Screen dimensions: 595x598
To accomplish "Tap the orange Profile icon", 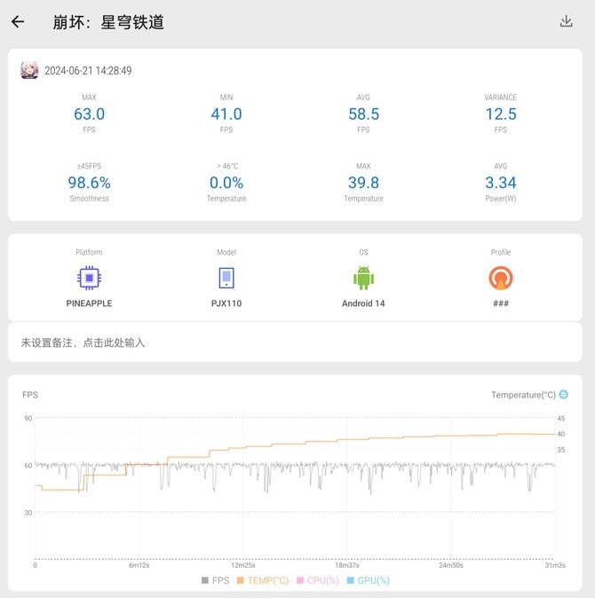I will (x=501, y=278).
